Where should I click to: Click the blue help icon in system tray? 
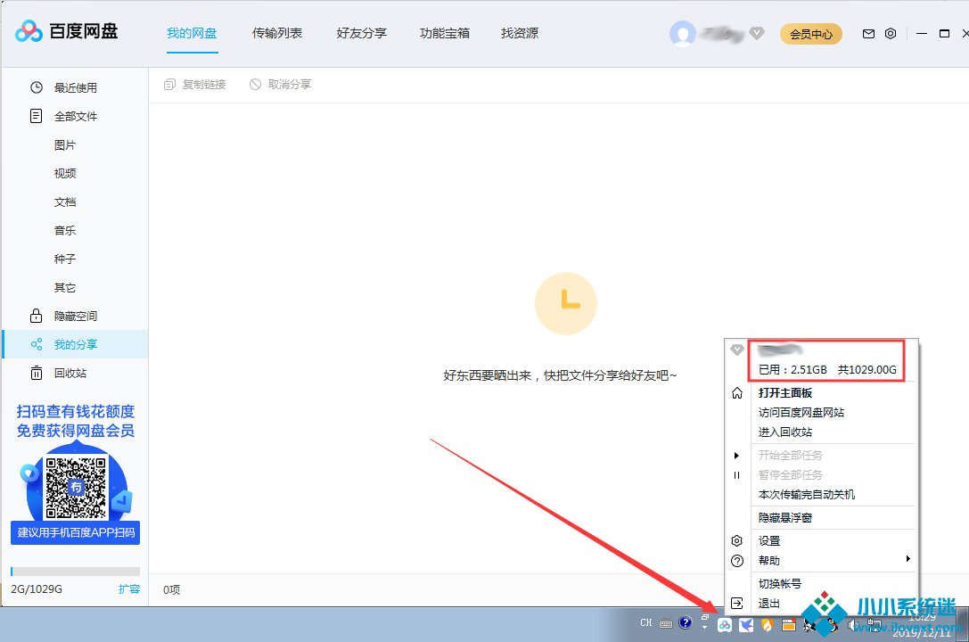point(686,623)
